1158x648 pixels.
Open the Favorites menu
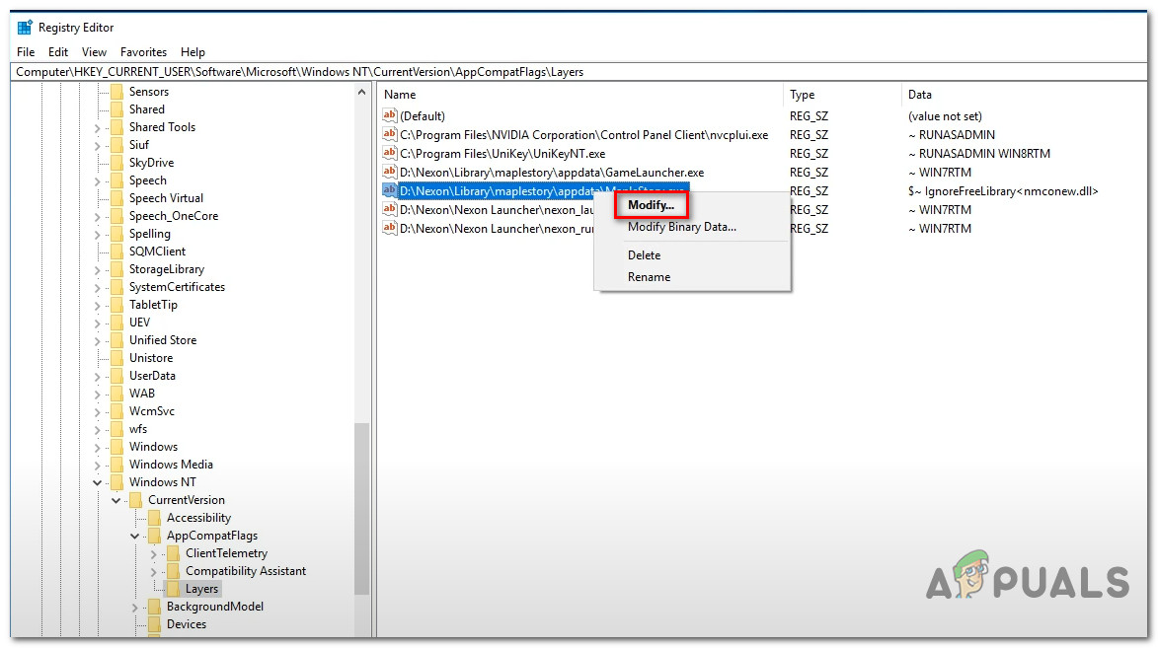(143, 51)
